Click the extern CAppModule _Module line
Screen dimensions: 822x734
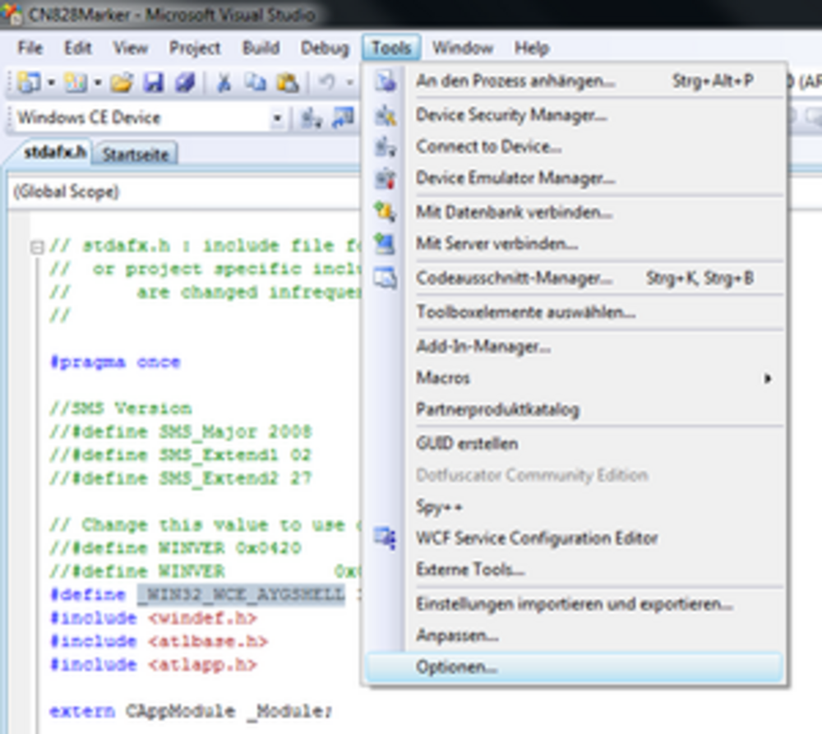[191, 712]
